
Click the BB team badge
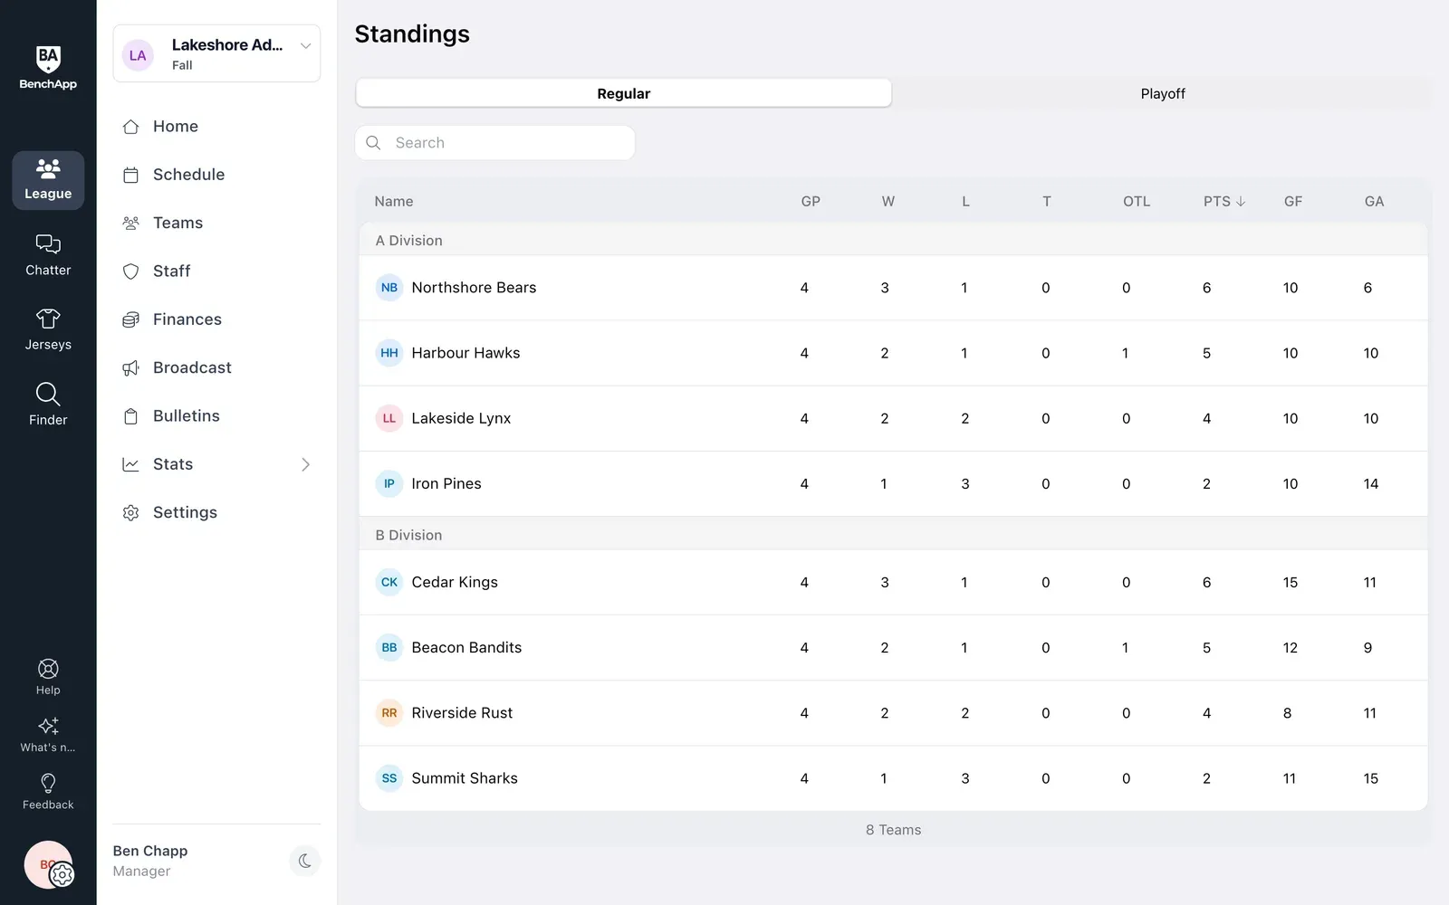point(389,647)
